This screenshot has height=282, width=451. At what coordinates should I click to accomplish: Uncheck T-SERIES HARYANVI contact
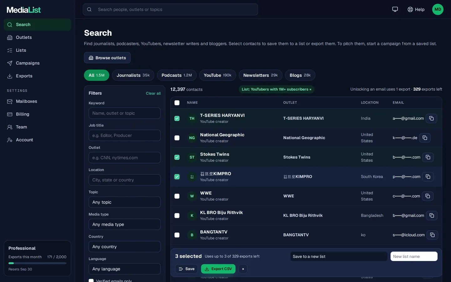coord(177,118)
